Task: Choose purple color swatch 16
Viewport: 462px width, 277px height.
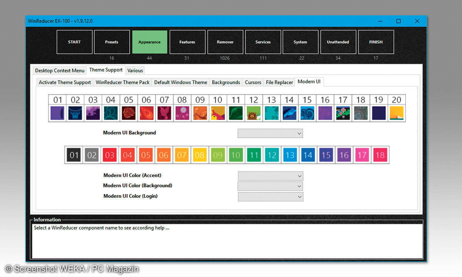Action: 344,155
